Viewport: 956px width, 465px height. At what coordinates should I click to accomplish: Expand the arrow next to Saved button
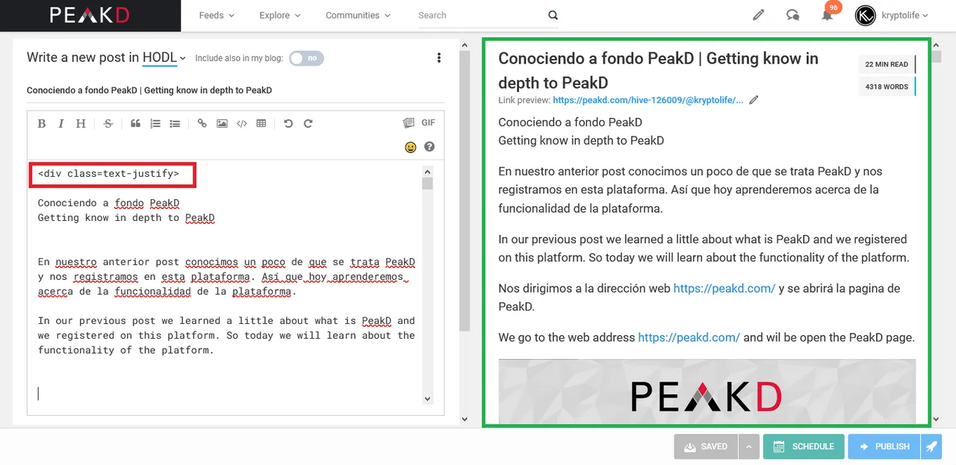coord(749,446)
